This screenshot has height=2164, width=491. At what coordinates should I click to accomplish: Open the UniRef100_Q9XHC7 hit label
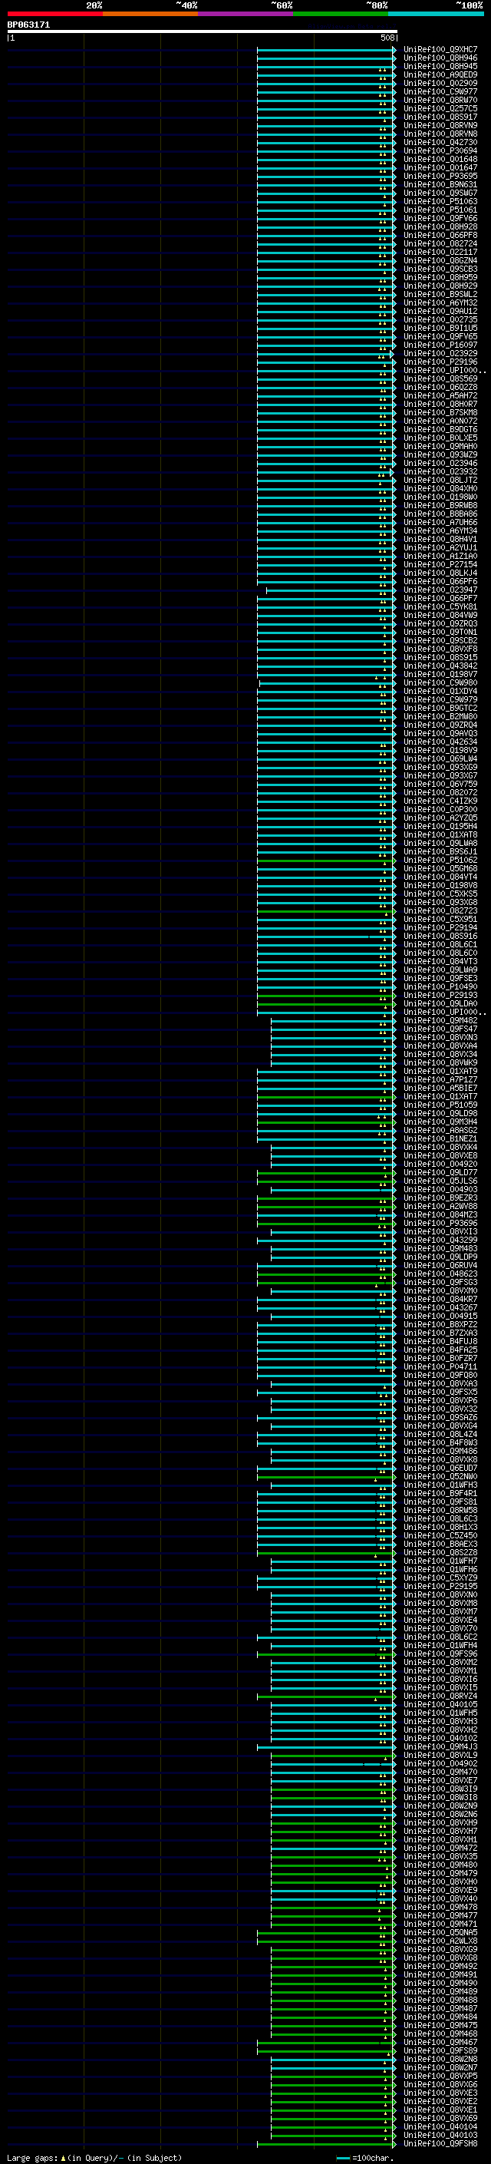[440, 50]
